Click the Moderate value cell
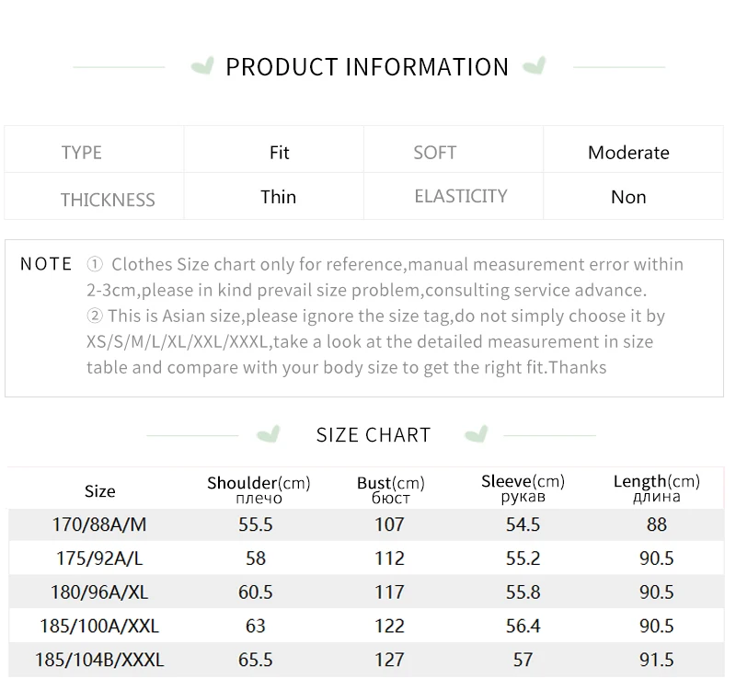736x690 pixels. (633, 149)
